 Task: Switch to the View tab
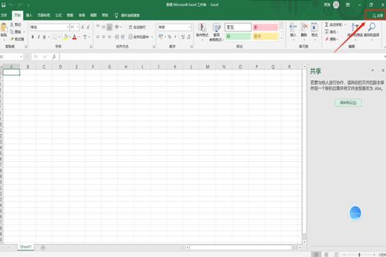point(93,15)
